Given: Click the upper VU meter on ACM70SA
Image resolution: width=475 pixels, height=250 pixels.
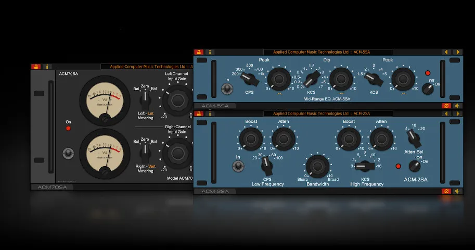Looking at the screenshot, I should (x=105, y=101).
